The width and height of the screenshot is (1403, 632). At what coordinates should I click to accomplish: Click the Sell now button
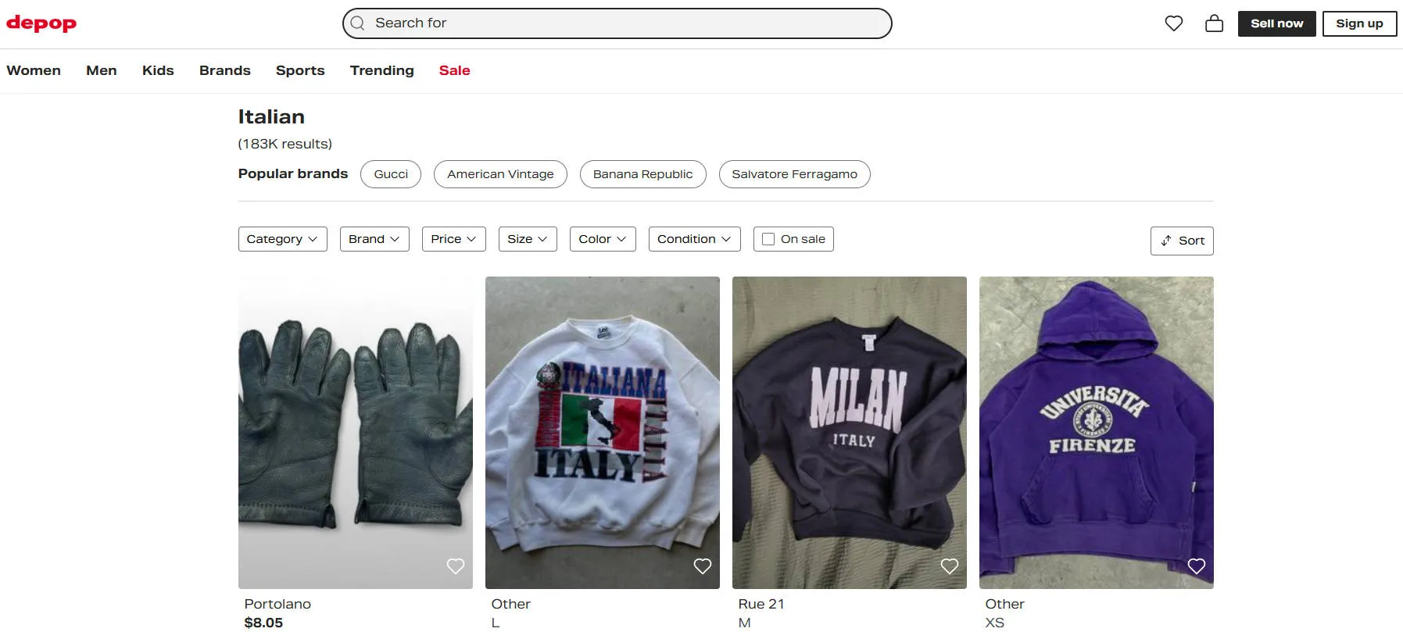(1276, 23)
